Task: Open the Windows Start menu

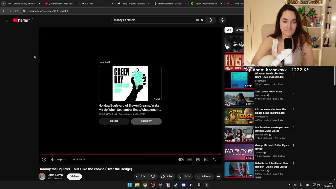Action: coord(129,185)
